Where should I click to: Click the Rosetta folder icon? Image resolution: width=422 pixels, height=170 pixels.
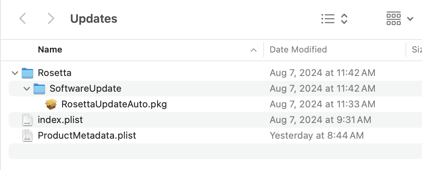point(28,73)
